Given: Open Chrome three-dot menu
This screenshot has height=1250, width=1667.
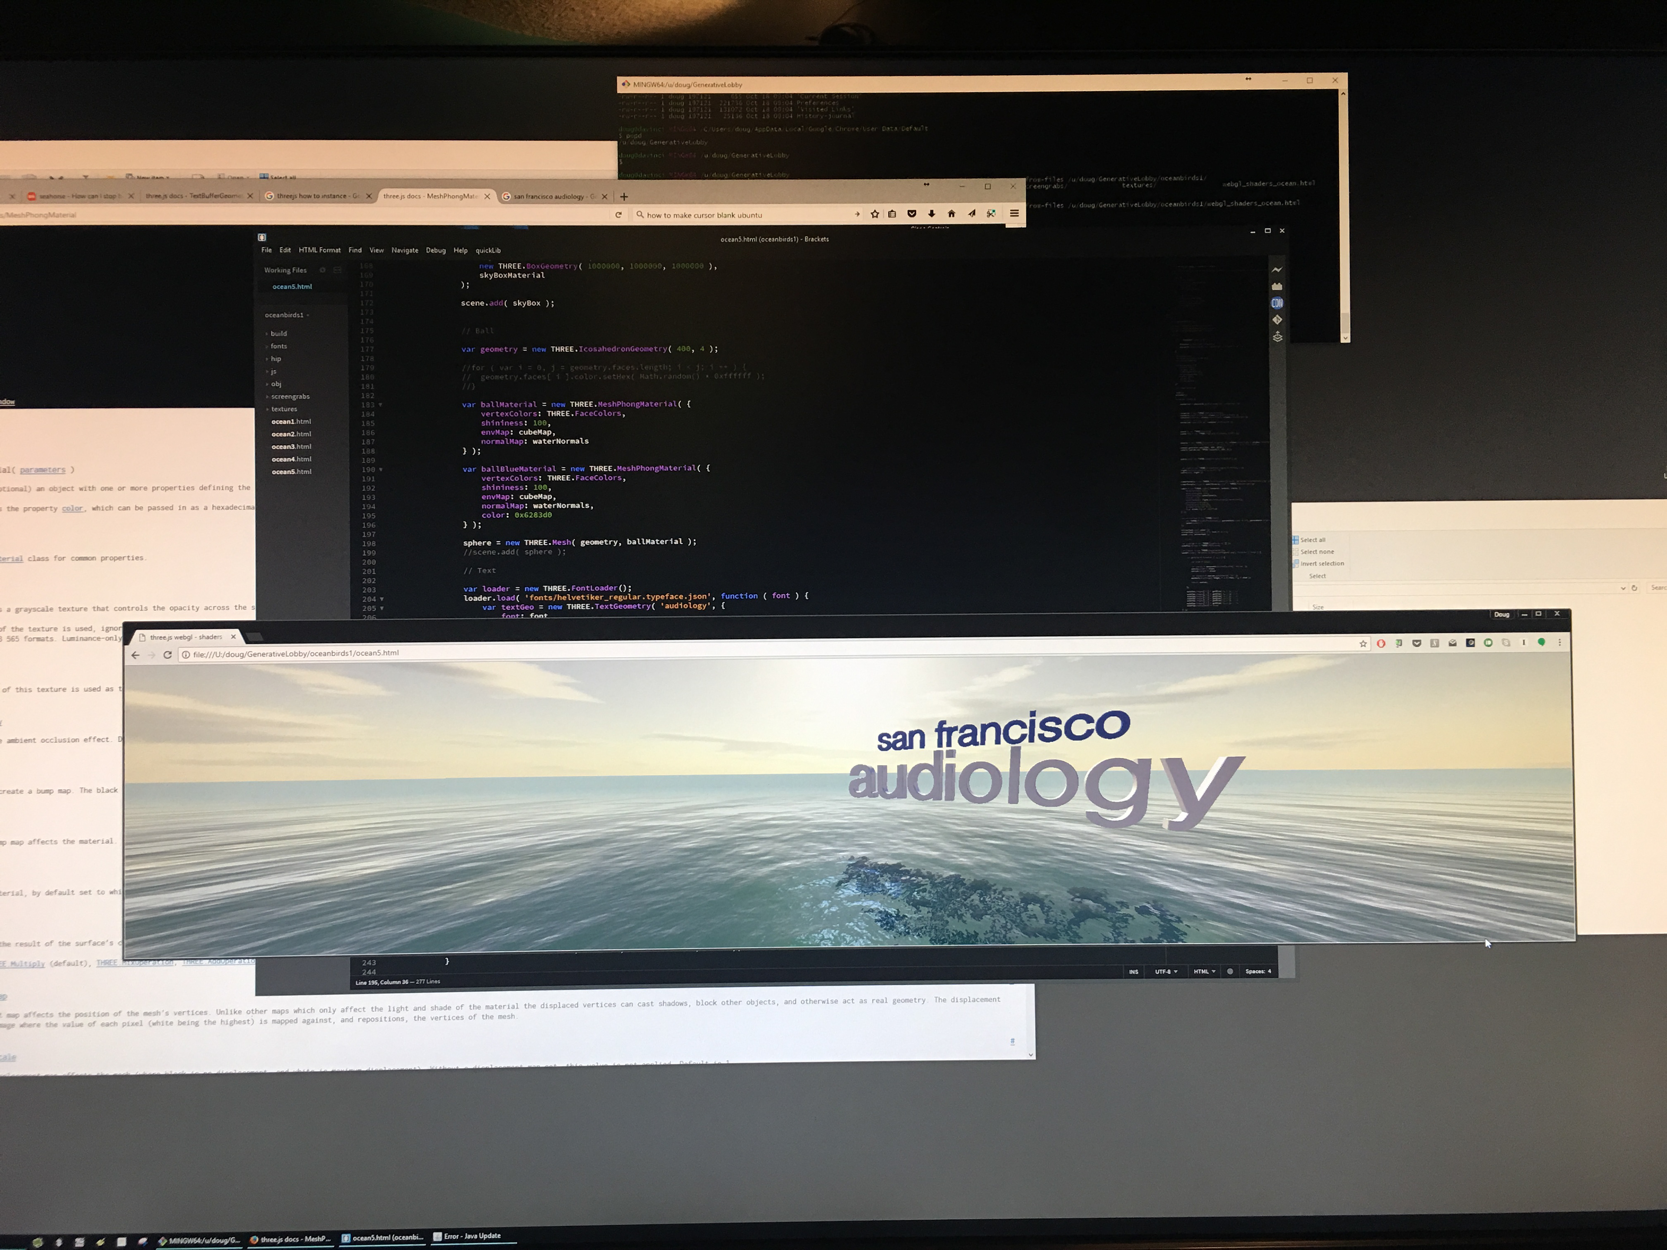Looking at the screenshot, I should click(x=1559, y=642).
